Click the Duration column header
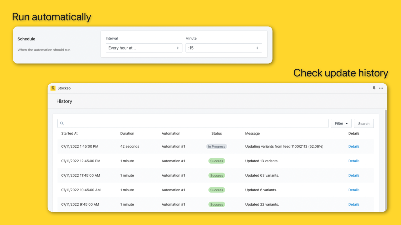The width and height of the screenshot is (401, 225). coord(127,133)
